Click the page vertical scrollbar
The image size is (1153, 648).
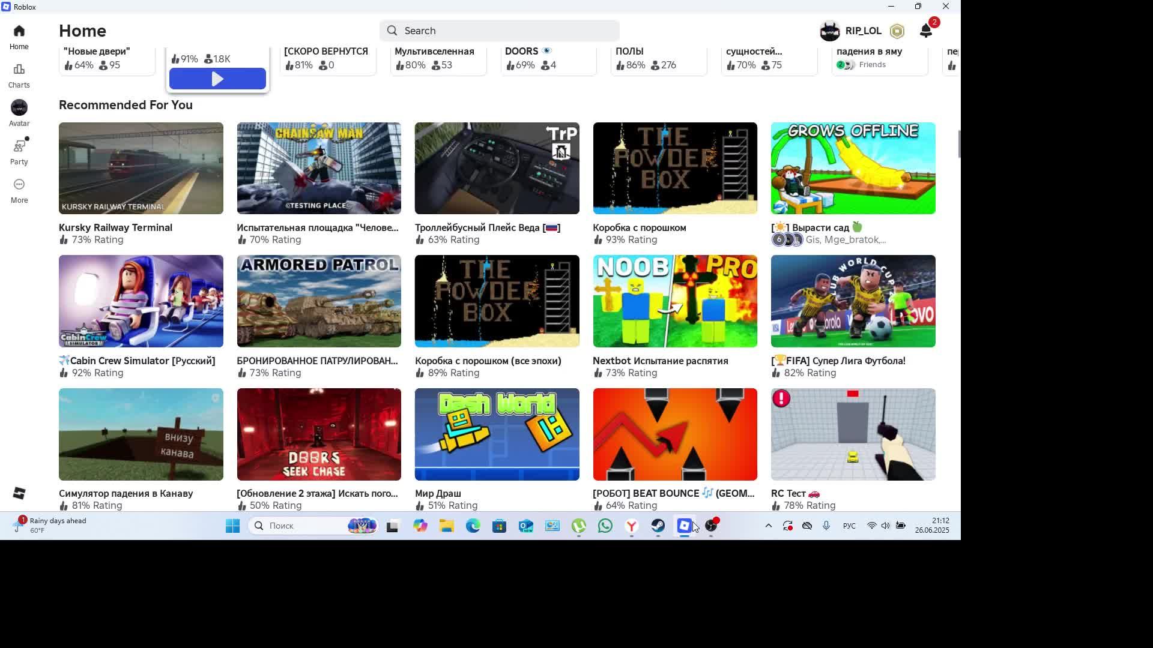(958, 144)
